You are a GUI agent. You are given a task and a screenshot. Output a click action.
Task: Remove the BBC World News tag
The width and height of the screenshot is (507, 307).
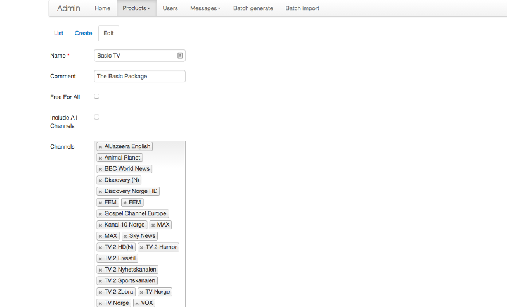pos(100,169)
